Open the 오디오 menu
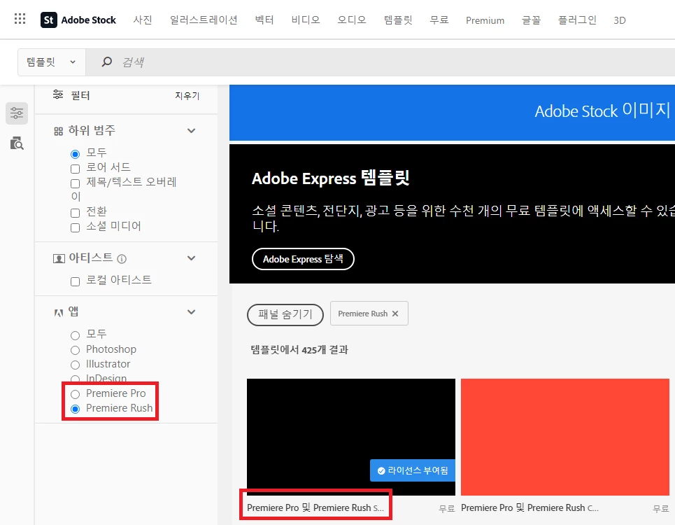 [352, 20]
